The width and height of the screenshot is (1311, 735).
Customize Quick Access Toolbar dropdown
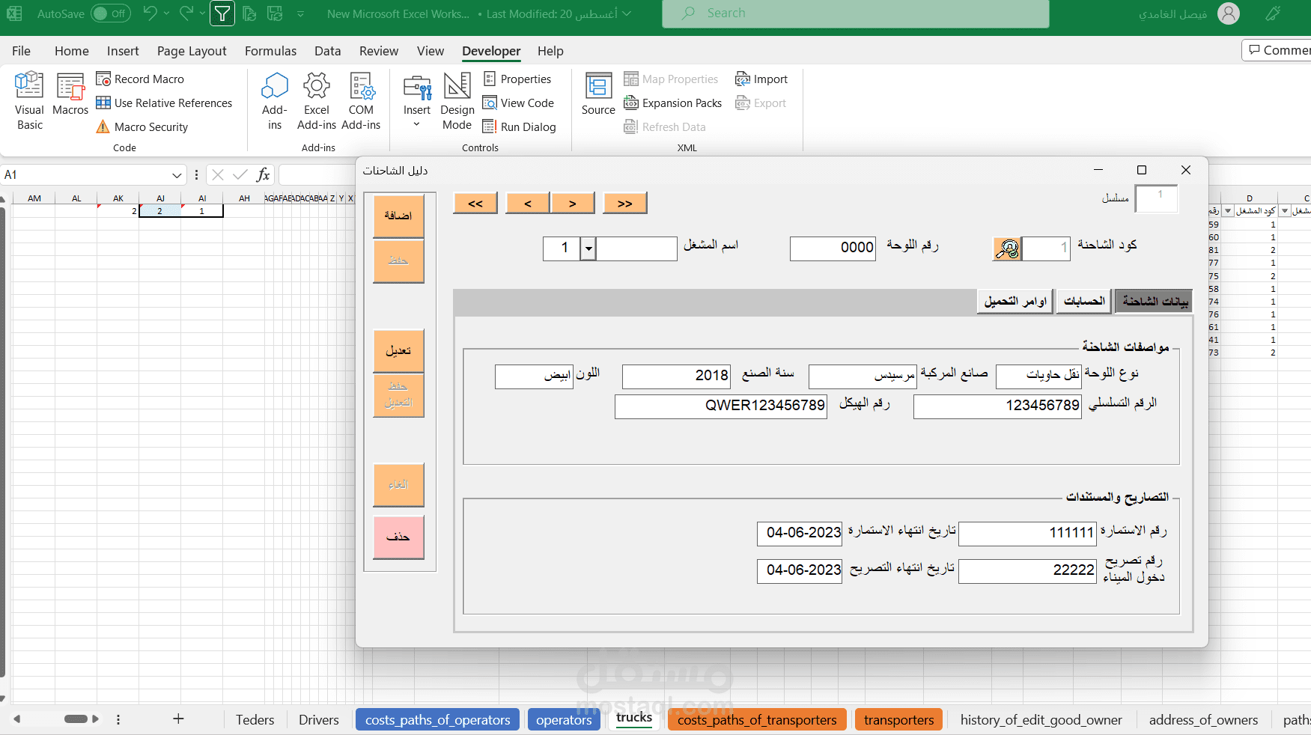(300, 13)
